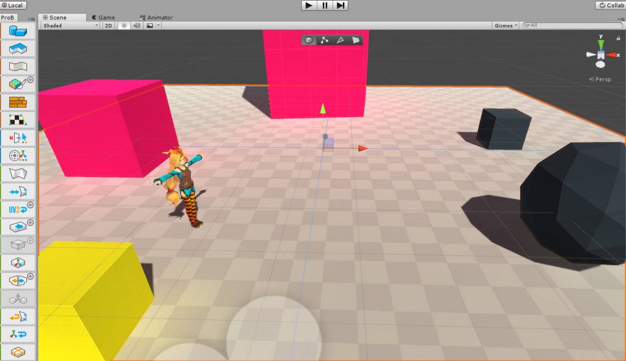The image size is (626, 361).
Task: Open the Scene view panel options menu
Action: 621,19
